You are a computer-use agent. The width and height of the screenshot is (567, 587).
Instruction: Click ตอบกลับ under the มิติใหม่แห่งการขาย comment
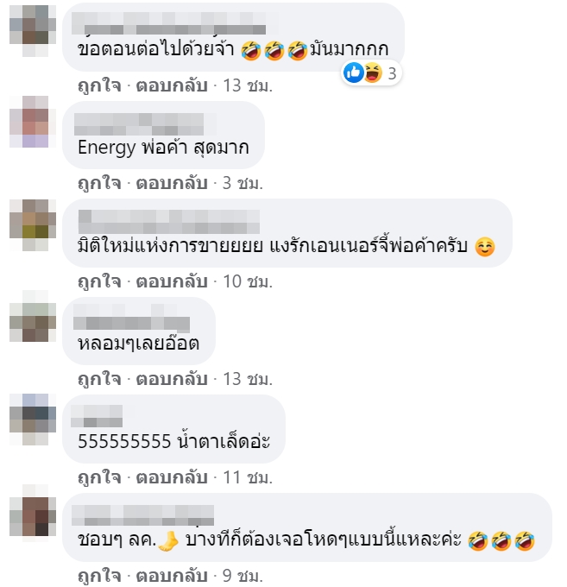172,281
